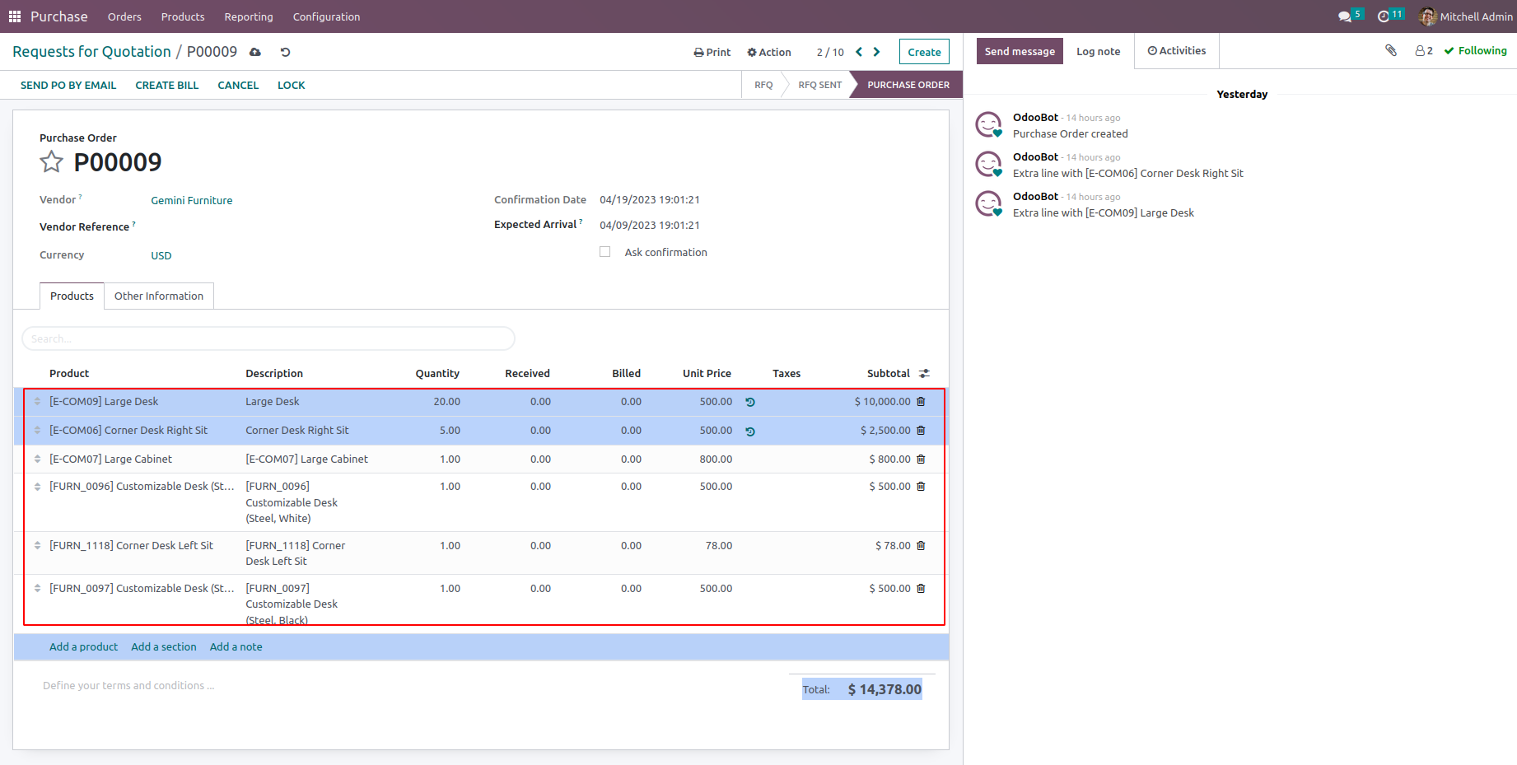Click the favorite star next to P00009
The image size is (1517, 765).
point(51,162)
